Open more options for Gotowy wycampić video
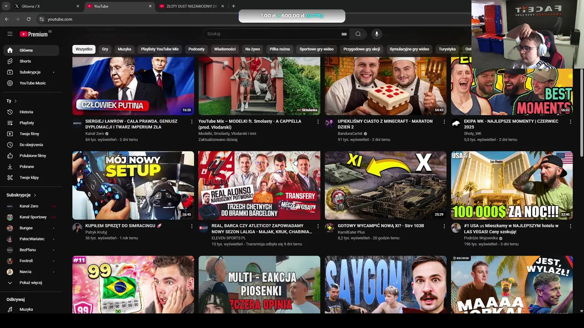Viewport: 584px width, 328px height. [x=444, y=226]
